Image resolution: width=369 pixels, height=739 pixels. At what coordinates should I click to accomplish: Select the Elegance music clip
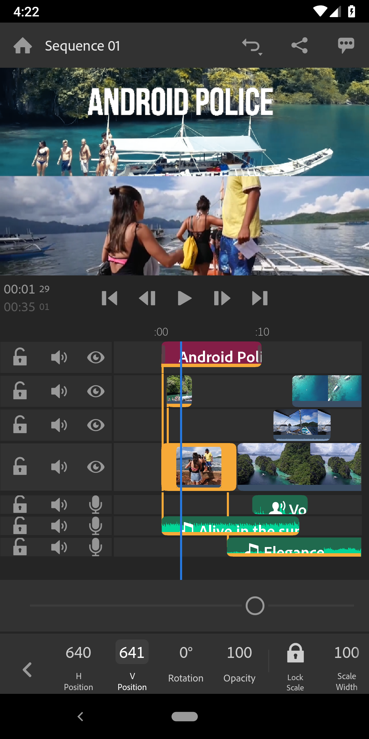pyautogui.click(x=294, y=547)
